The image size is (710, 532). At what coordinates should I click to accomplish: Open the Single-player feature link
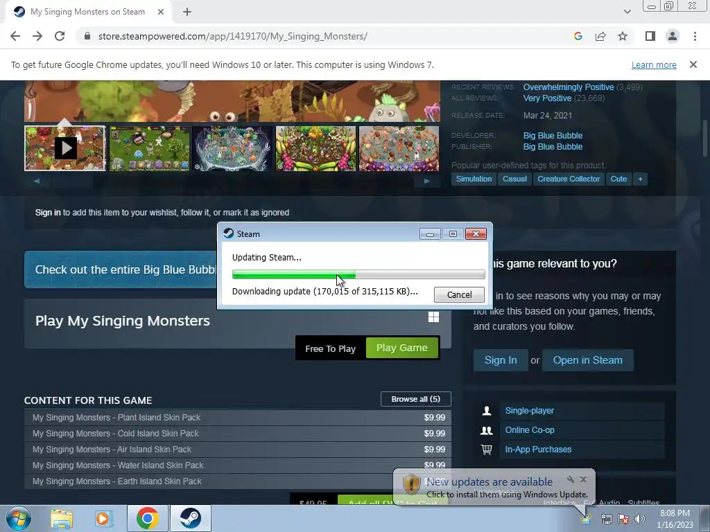point(529,411)
